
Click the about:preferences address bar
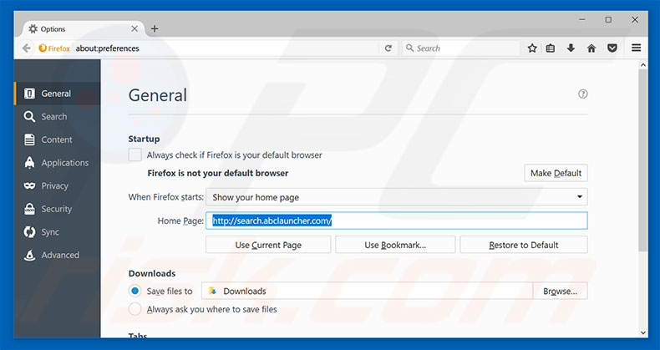click(x=226, y=48)
